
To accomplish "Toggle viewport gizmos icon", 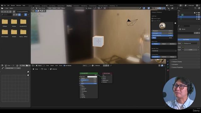I will 144,8.
